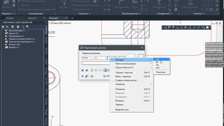
Task: Select Фигура (142) tree item
Action: click(15, 44)
